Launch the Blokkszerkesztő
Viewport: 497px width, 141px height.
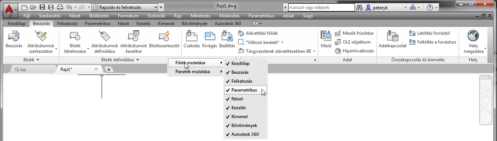click(x=164, y=39)
